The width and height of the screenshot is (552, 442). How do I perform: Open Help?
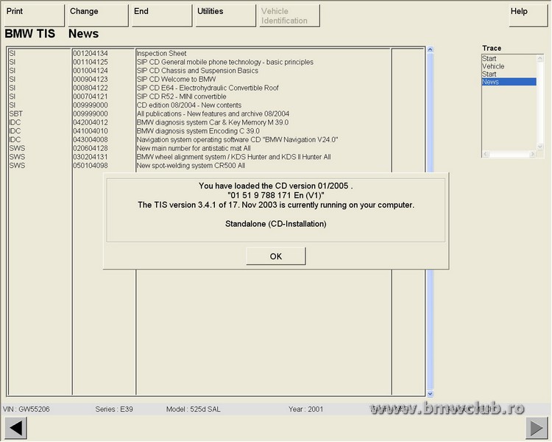pos(528,15)
